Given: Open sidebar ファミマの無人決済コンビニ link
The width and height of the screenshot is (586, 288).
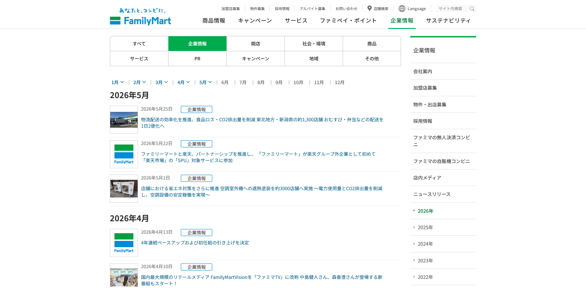Looking at the screenshot, I should (x=443, y=141).
